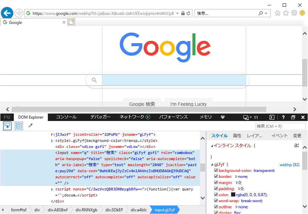The image size is (308, 214).
Task: Uncheck the color style property
Action: point(216,195)
